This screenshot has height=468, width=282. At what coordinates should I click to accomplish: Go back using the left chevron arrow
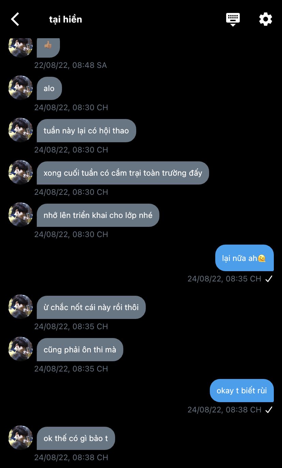coord(15,19)
